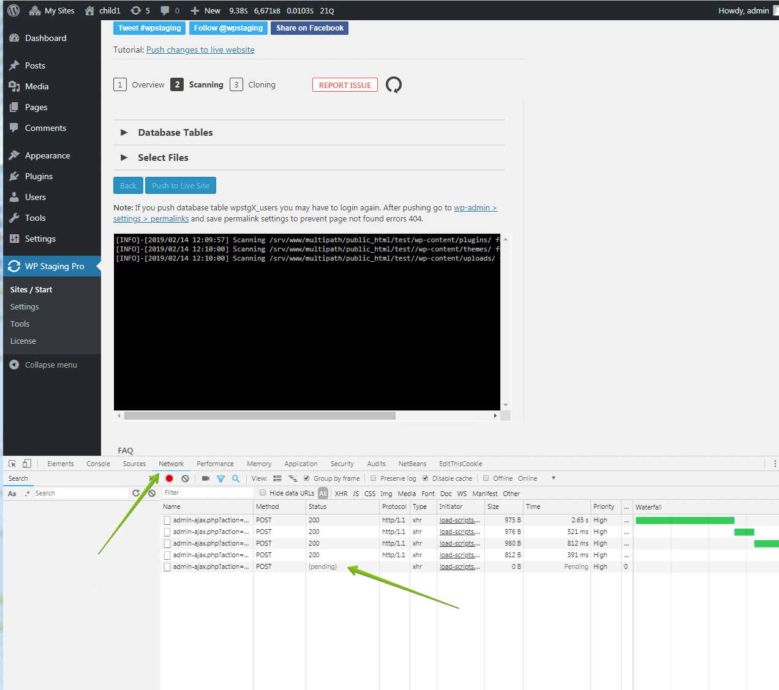Click the capture screenshots camera icon
Viewport: 779px width, 690px height.
tap(206, 478)
